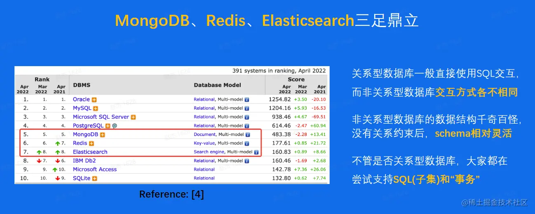Open the PostgreSQL link
Image resolution: width=535 pixels, height=214 pixels.
[88, 126]
